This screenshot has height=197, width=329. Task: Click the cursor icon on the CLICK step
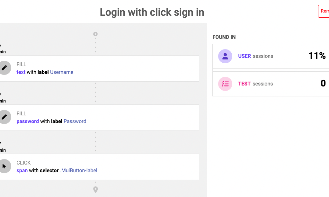4,166
